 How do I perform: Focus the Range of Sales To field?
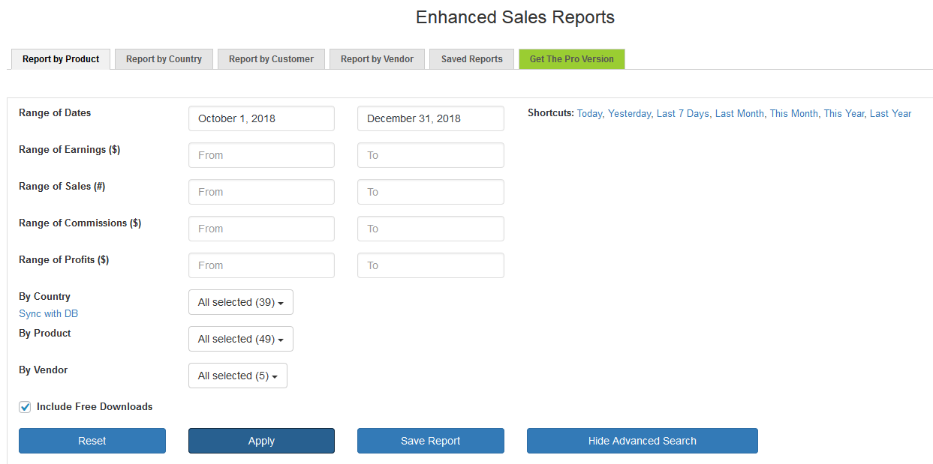tap(431, 192)
